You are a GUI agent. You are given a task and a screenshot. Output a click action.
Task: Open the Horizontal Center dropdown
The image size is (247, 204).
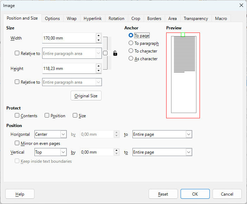(x=51, y=134)
